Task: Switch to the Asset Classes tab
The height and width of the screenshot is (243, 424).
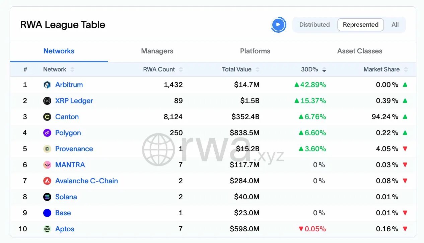Action: click(x=360, y=51)
